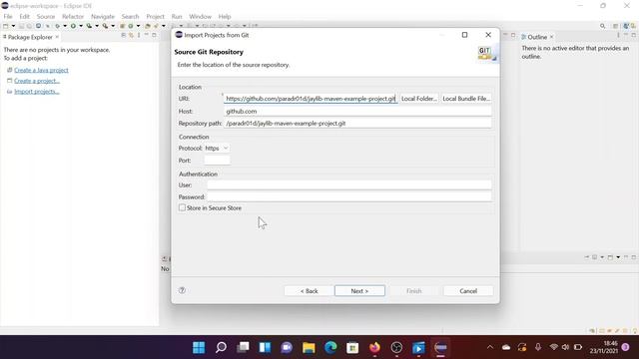This screenshot has width=639, height=359.
Task: Enable the Store in Secure Store checkbox
Action: (182, 207)
